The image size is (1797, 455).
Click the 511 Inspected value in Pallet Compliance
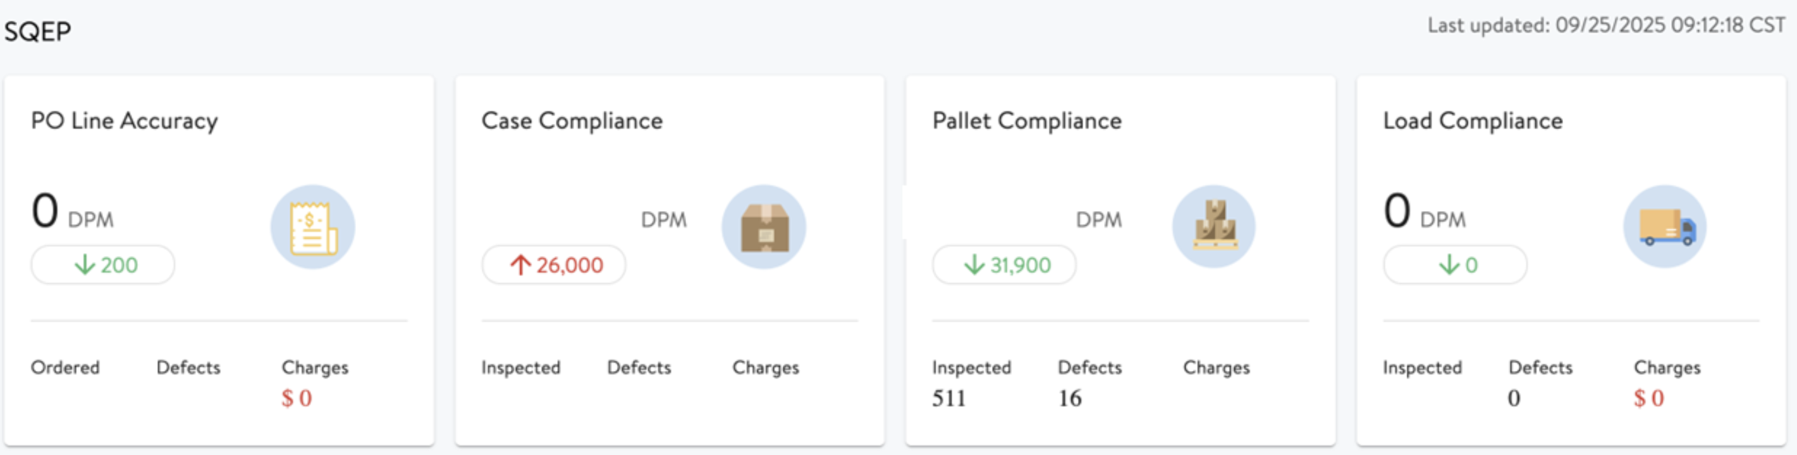948,399
